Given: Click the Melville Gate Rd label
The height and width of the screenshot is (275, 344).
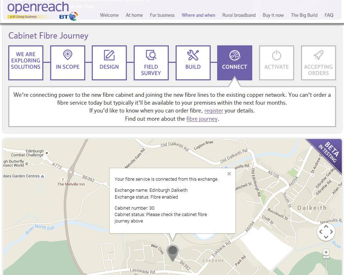Looking at the screenshot, I should 135,158.
